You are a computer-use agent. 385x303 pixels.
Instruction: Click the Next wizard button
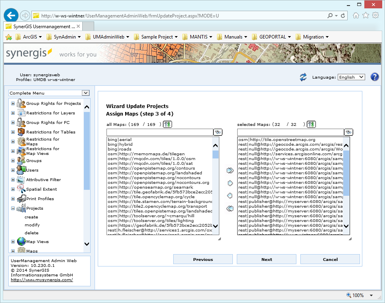pyautogui.click(x=267, y=259)
